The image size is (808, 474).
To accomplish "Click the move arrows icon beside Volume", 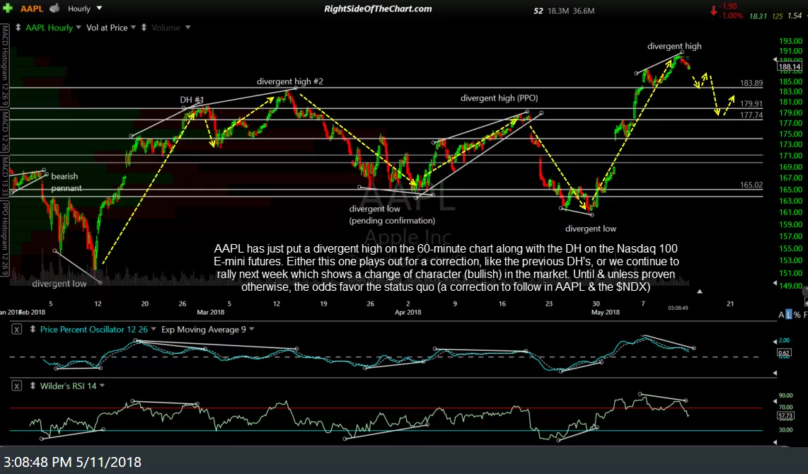I will pyautogui.click(x=144, y=28).
